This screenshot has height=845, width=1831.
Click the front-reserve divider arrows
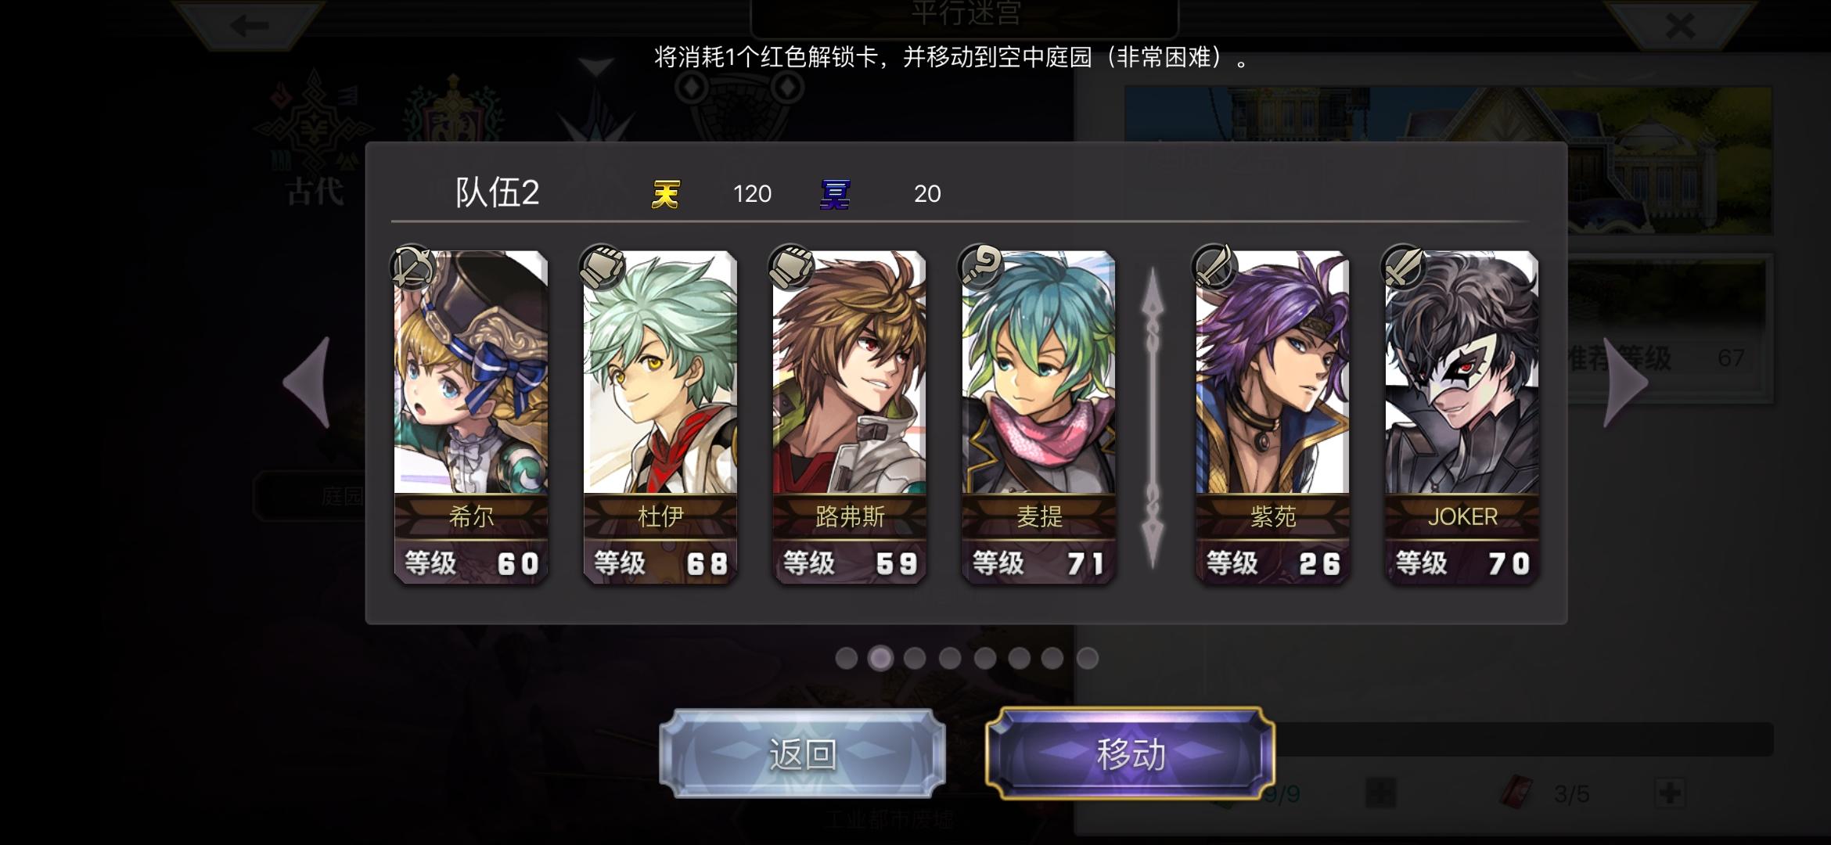(x=1153, y=417)
